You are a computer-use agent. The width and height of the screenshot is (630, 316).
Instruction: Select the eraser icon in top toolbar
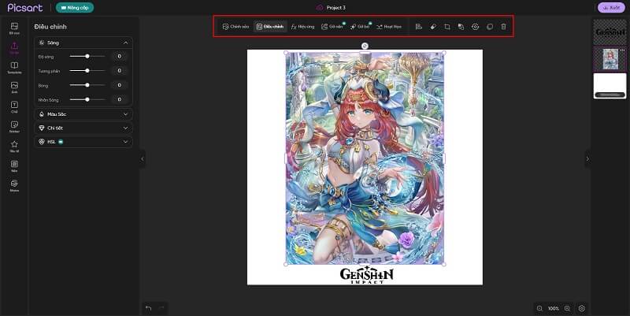tap(433, 27)
